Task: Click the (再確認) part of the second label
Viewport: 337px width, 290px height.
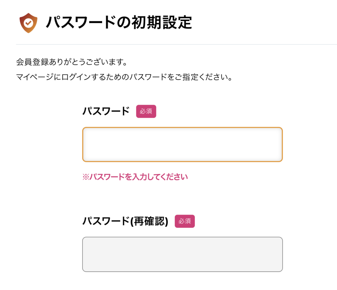Action: tap(149, 221)
